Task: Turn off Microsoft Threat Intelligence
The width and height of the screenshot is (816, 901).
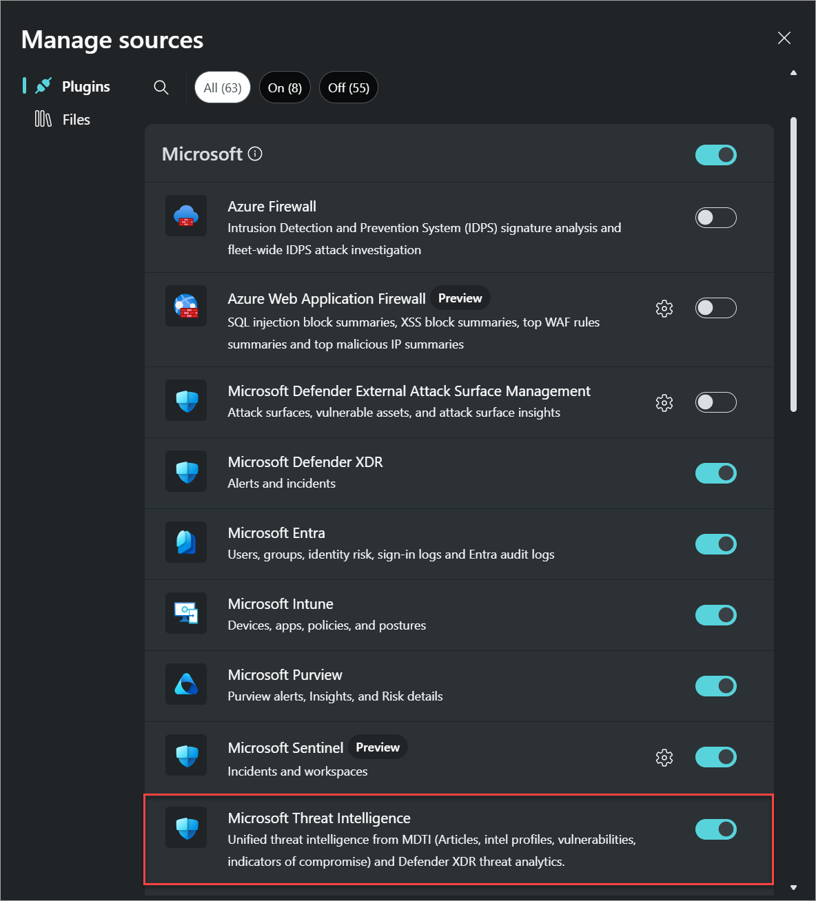Action: pyautogui.click(x=715, y=829)
